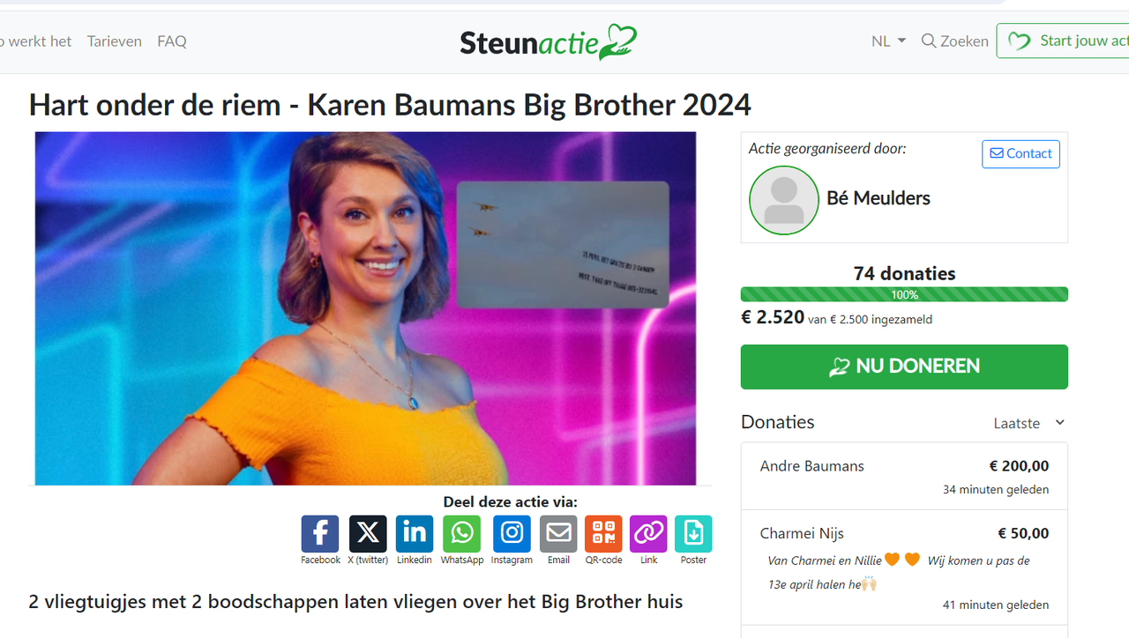Share via the Instagram icon
The height and width of the screenshot is (638, 1129).
coord(512,533)
